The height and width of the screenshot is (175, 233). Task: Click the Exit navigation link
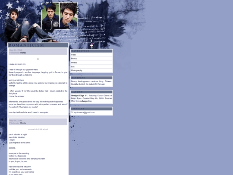91,67
